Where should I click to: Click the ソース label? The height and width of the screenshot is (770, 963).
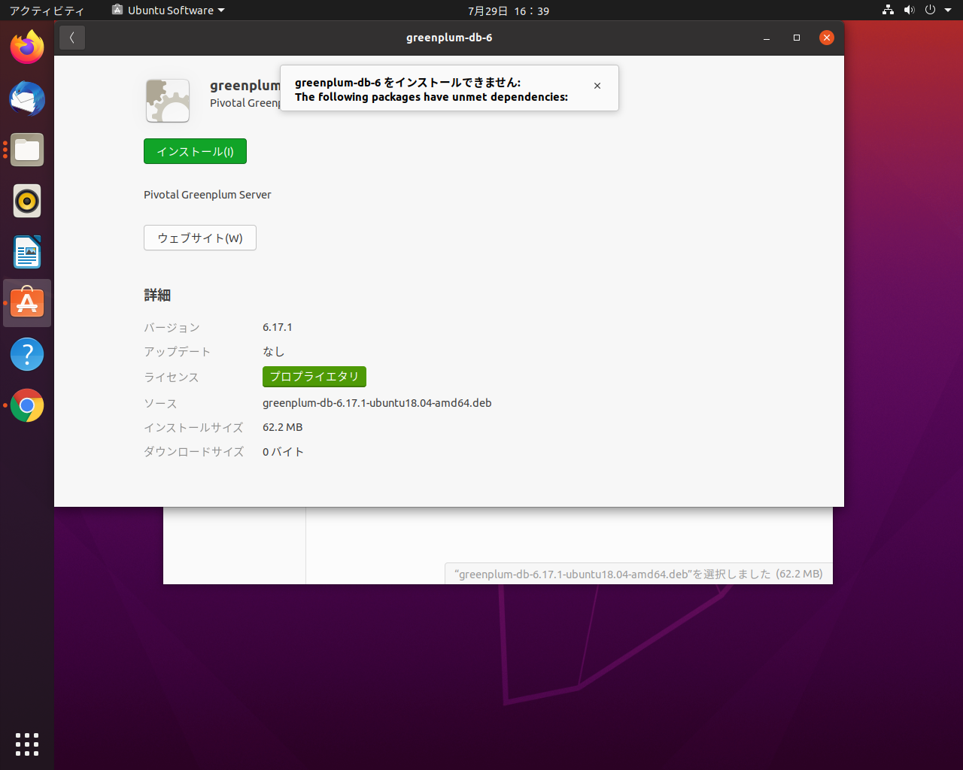pos(160,404)
